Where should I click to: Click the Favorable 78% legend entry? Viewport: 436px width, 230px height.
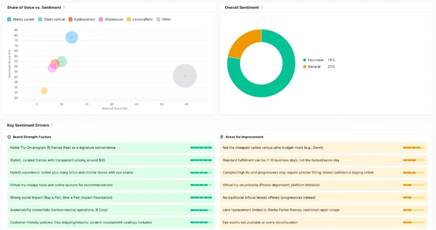[319, 60]
